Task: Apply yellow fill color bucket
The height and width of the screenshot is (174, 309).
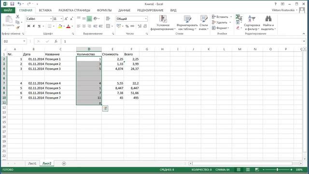Action: pos(60,26)
